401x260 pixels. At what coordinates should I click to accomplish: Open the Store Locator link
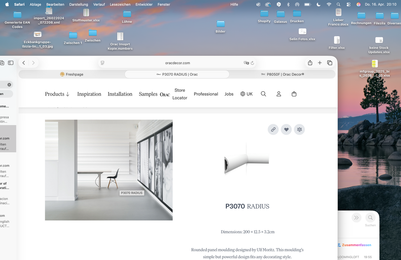tap(180, 94)
